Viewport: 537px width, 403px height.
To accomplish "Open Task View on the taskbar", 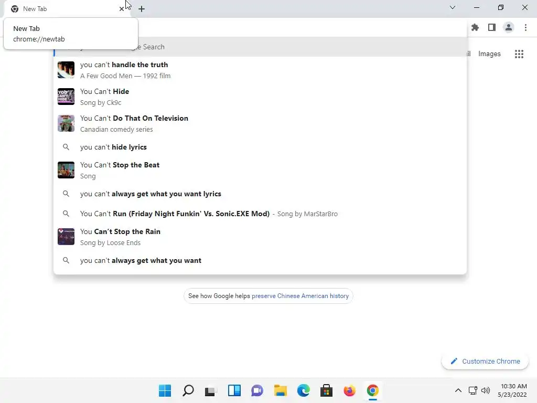I will pyautogui.click(x=211, y=390).
